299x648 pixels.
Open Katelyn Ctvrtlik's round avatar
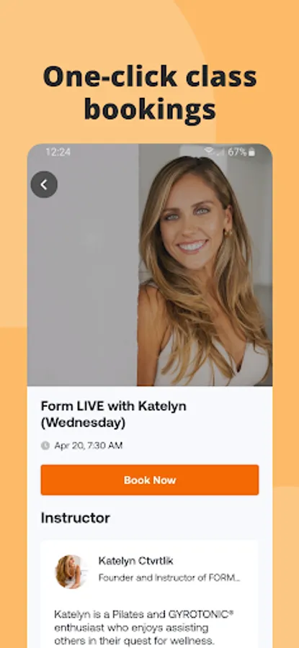click(x=69, y=572)
